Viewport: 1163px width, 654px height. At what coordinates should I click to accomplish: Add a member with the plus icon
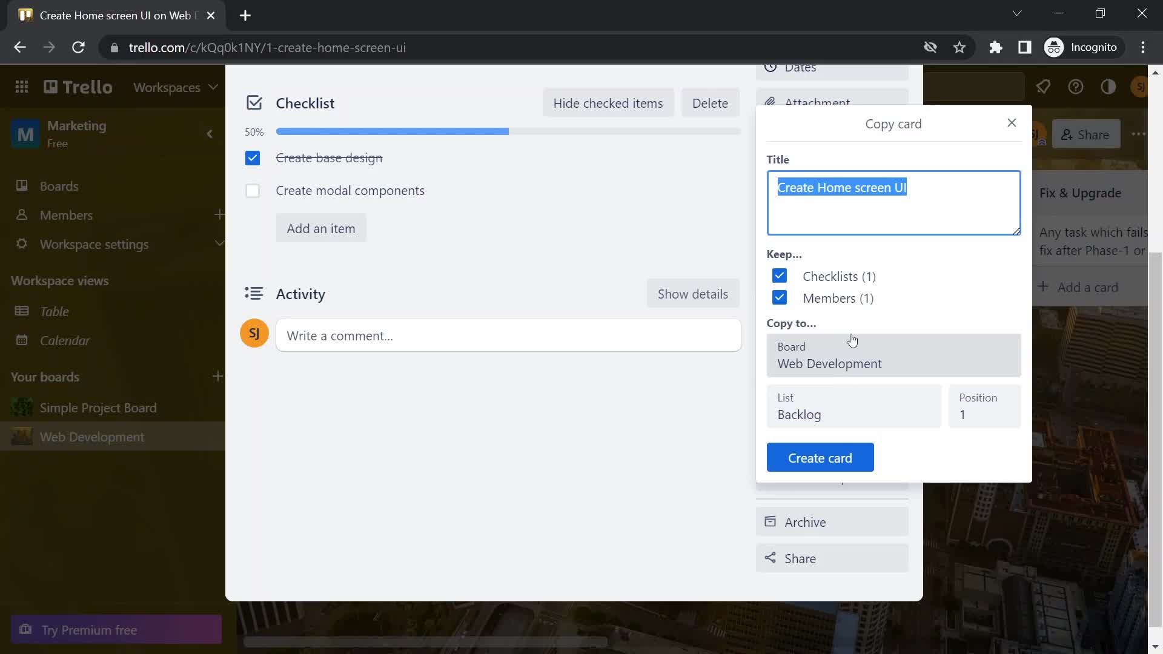point(219,214)
